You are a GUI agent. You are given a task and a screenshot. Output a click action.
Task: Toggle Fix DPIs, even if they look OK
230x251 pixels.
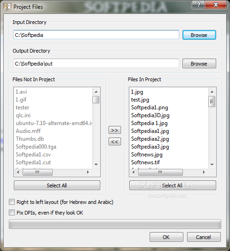[x=12, y=213]
